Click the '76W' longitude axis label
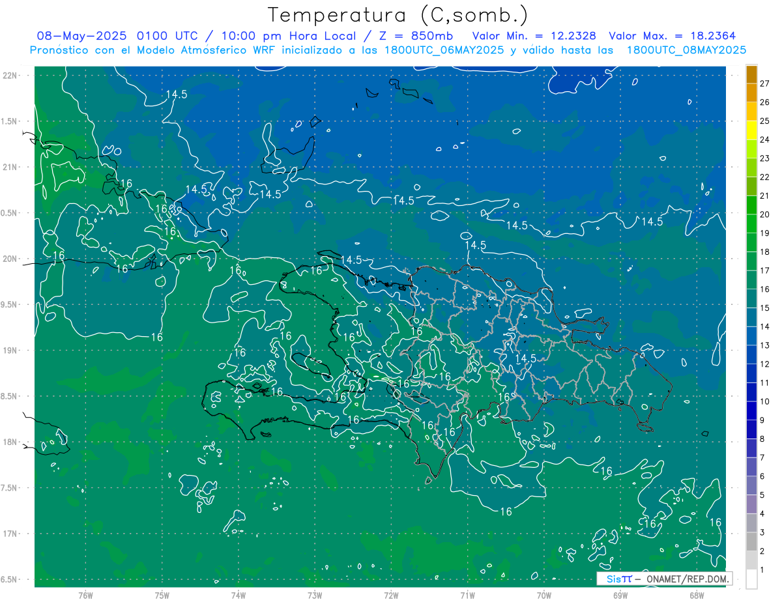The height and width of the screenshot is (604, 782). pyautogui.click(x=85, y=594)
